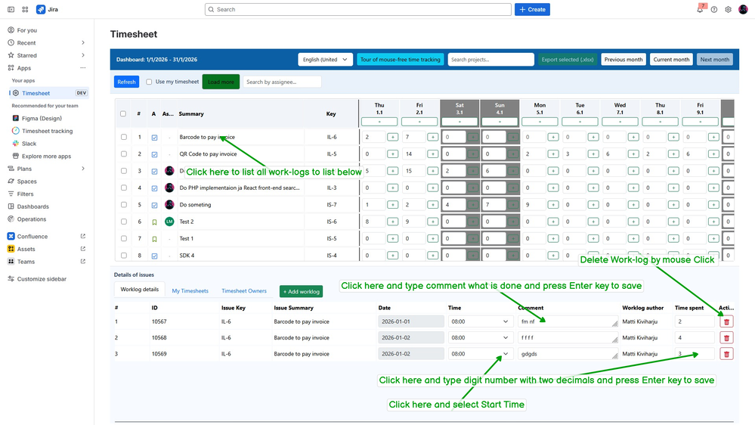755x425 pixels.
Task: Enable the Use my timesheet checkbox
Action: tap(149, 82)
